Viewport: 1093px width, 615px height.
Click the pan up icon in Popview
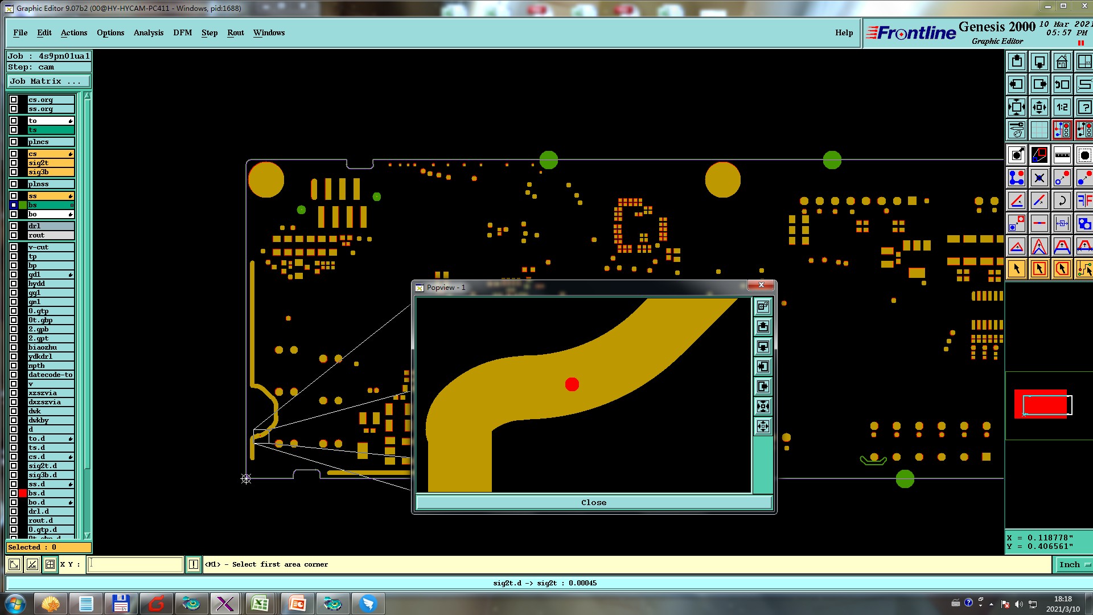coord(763,327)
